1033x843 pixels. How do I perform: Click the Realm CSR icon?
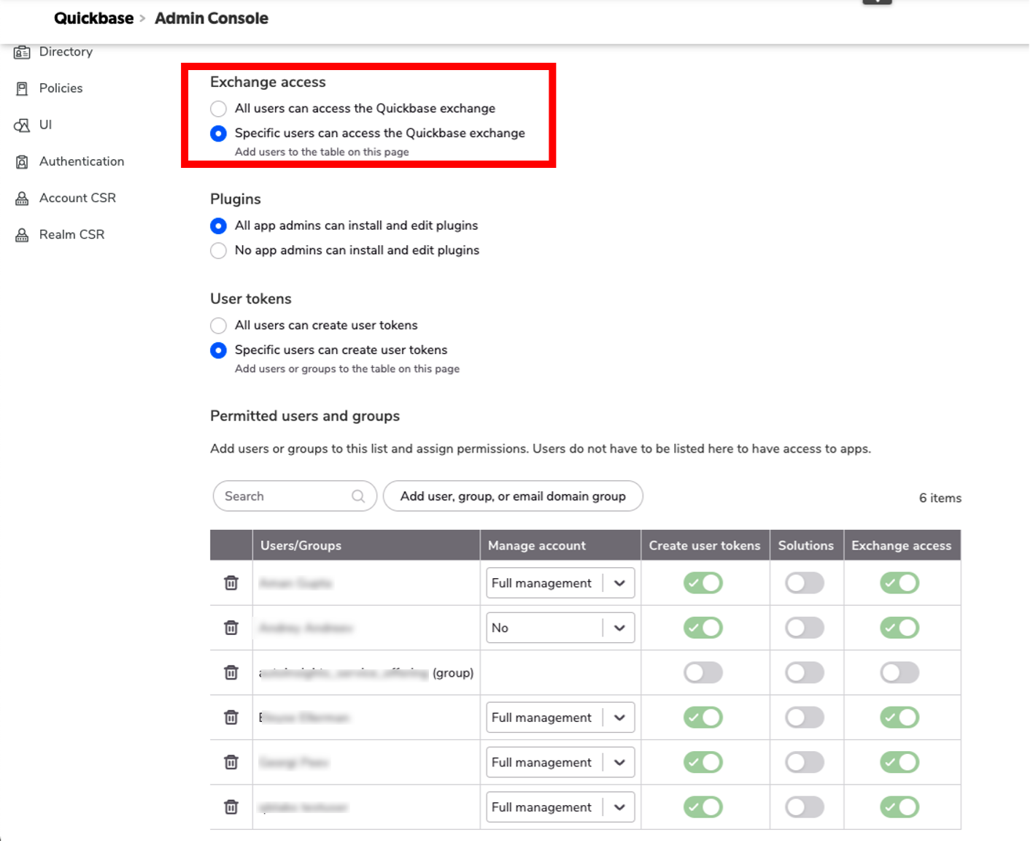coord(22,234)
